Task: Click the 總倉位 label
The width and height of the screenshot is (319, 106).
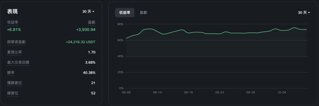Action: [12, 93]
